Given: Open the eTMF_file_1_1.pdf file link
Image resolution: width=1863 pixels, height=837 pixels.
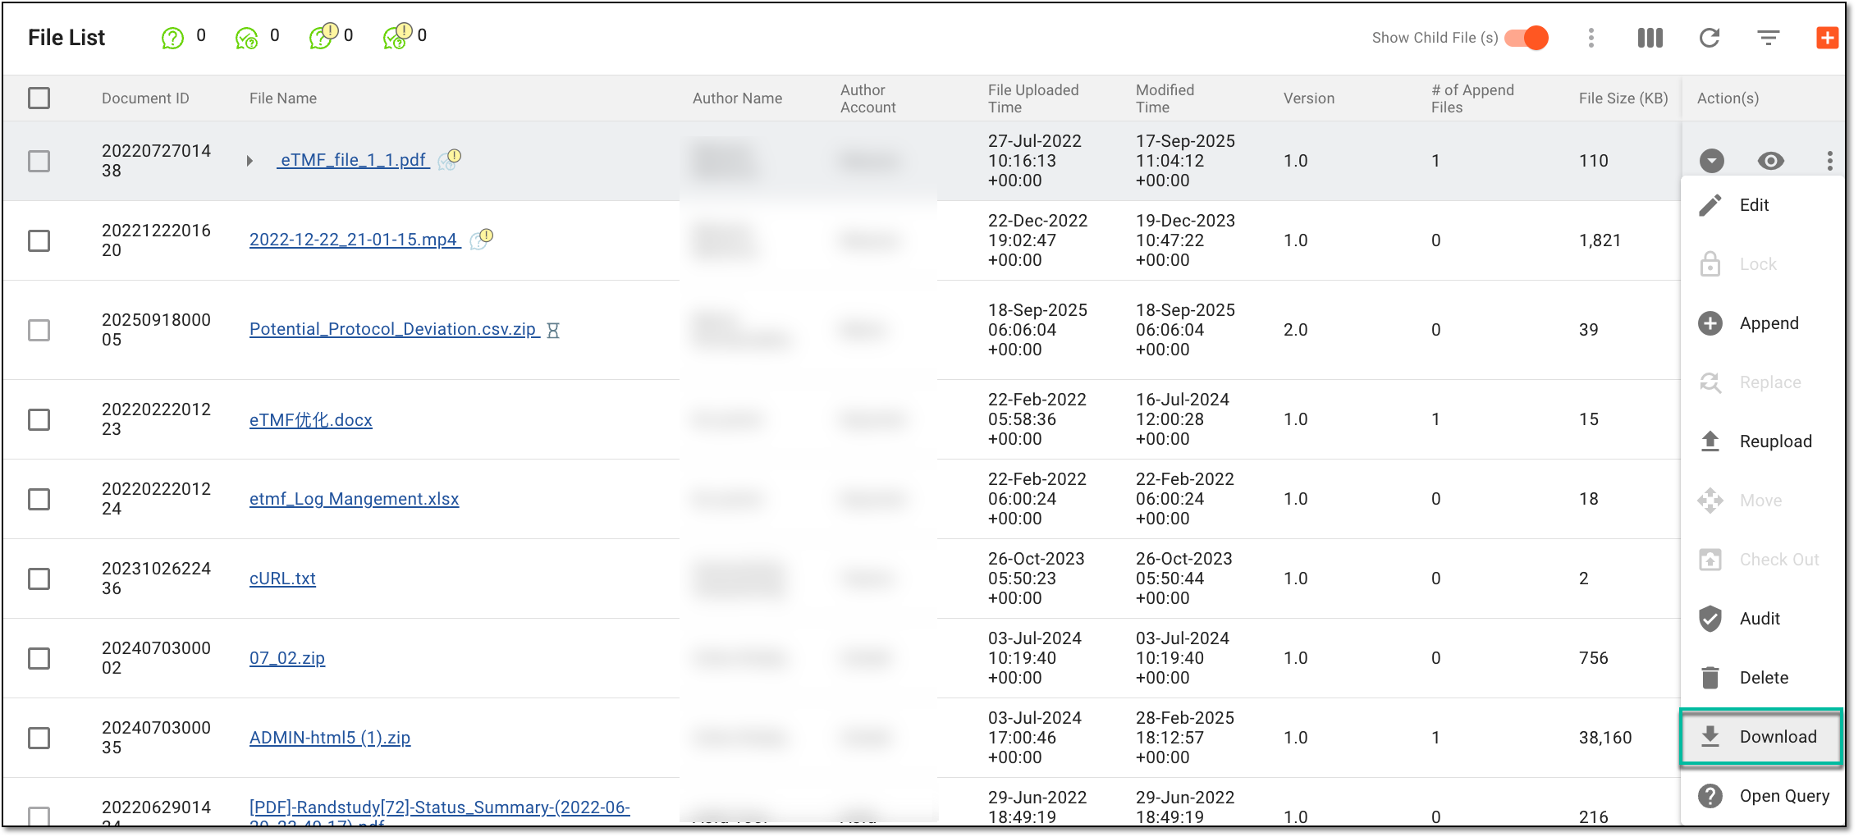Looking at the screenshot, I should (353, 160).
